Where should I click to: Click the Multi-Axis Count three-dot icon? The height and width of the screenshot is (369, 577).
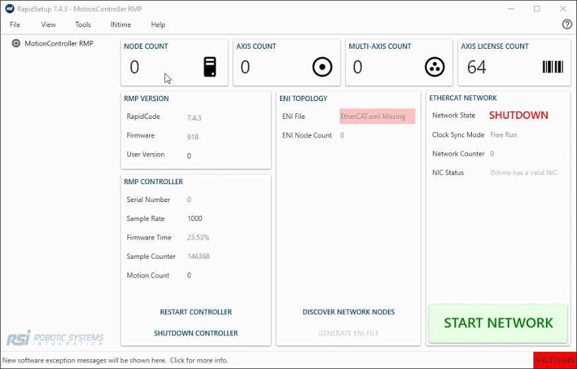click(434, 67)
